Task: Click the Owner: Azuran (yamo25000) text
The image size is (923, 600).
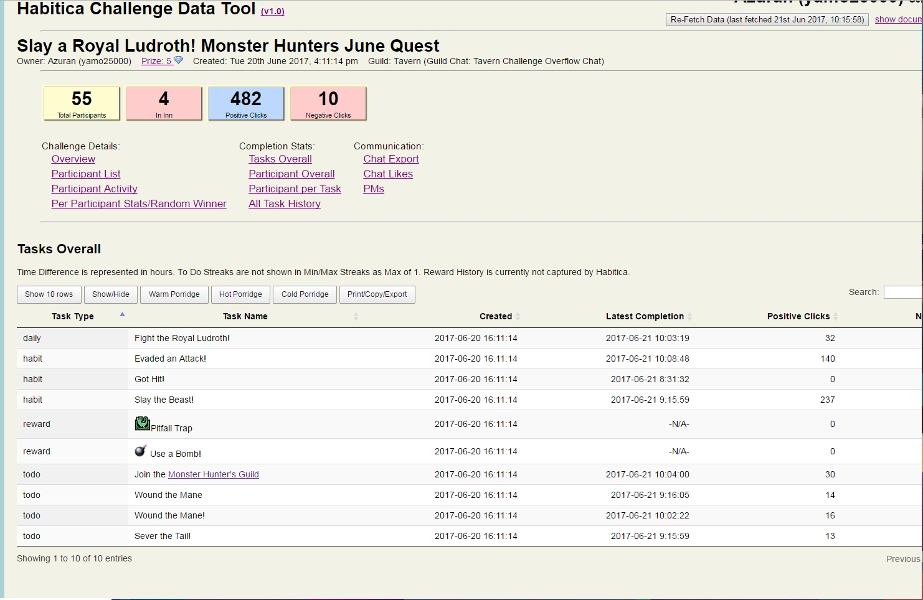Action: click(74, 61)
